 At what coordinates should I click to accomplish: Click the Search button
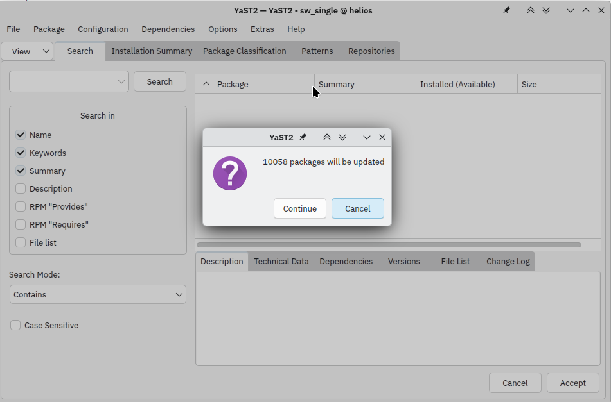click(160, 81)
